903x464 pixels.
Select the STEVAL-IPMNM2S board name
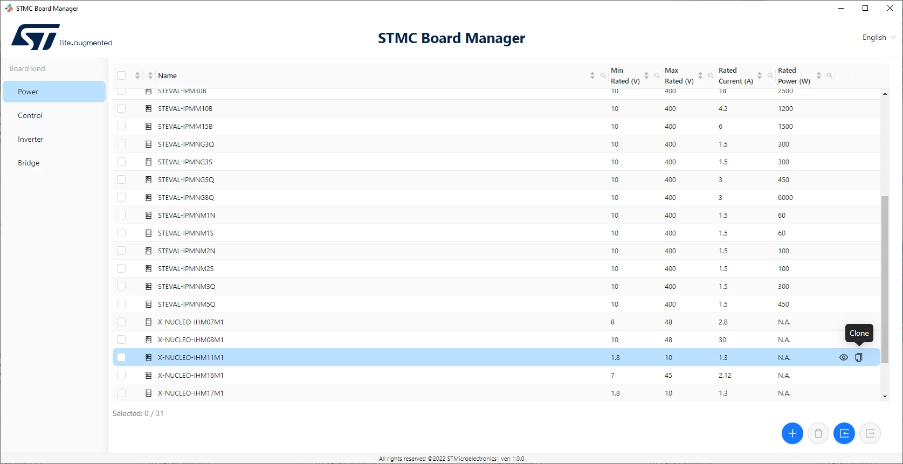pyautogui.click(x=186, y=268)
